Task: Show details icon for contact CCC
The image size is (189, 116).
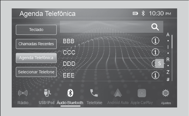Action: tap(155, 52)
